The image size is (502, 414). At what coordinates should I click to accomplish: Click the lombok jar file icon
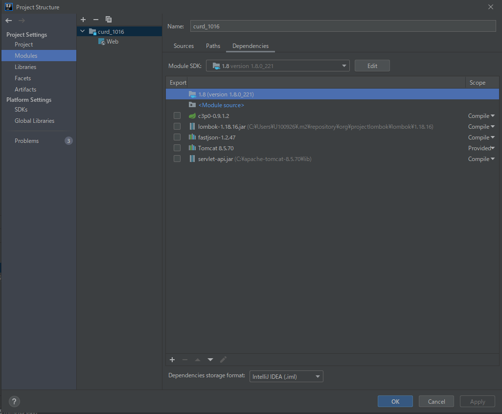coord(192,126)
